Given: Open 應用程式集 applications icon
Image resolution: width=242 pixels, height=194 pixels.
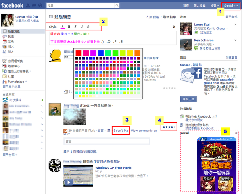Looking at the screenshot, I should [x=4, y=61].
